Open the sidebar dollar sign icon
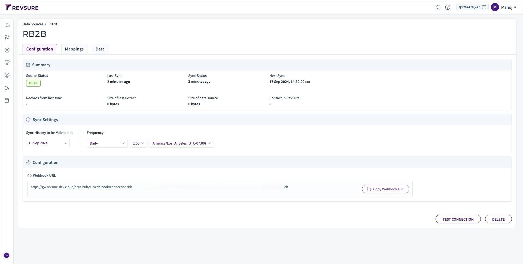Screen dimensions: 523x264 pos(7,50)
